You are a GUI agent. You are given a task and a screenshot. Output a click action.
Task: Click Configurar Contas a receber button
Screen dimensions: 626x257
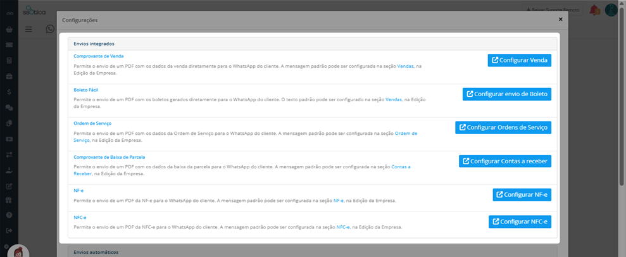[505, 161]
